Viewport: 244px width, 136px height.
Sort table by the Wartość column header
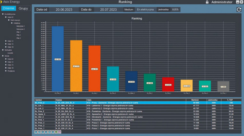pyautogui.click(x=196, y=100)
